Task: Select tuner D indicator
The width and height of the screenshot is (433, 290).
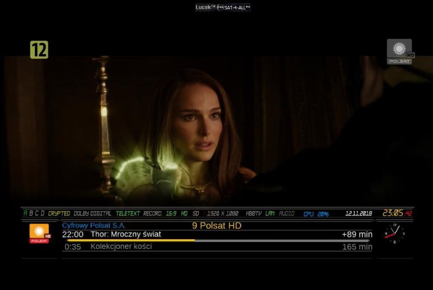Action: click(x=43, y=213)
